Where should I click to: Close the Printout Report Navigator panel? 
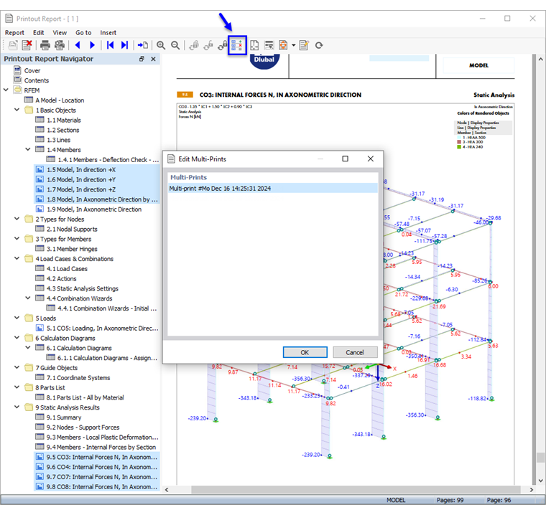click(153, 59)
